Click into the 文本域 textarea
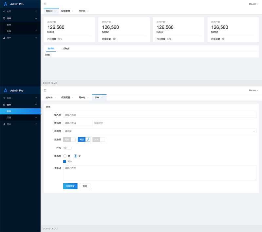262x232 pixels. tap(159, 173)
